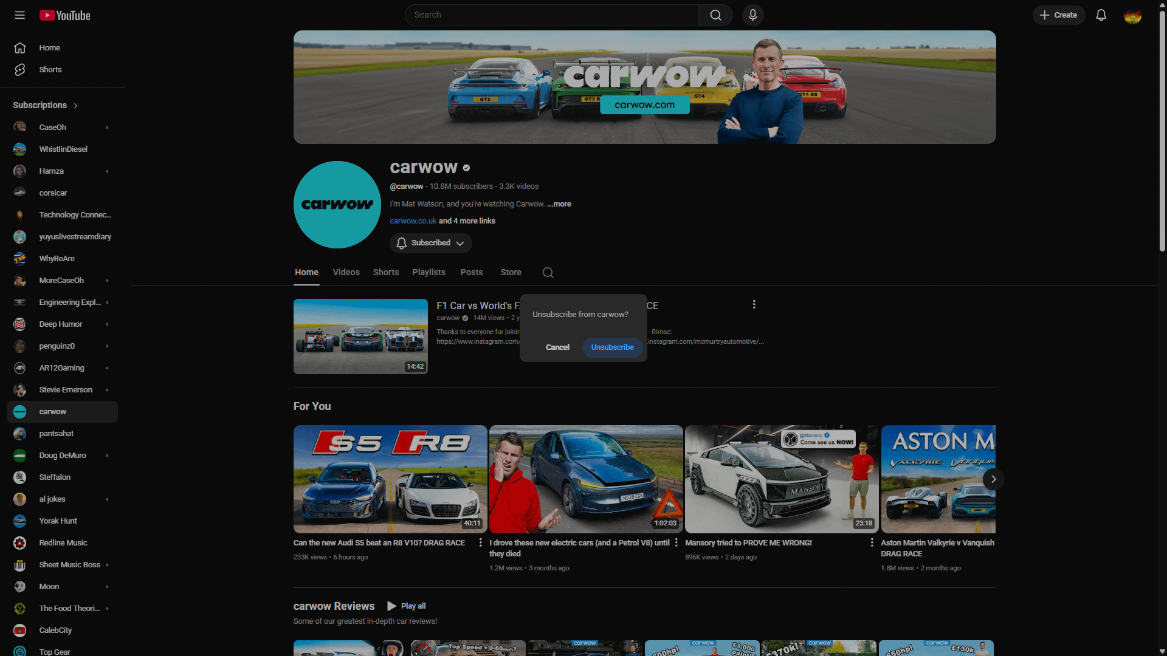Cancel the unsubscribe dialog
Screen dimensions: 1167x656
pyautogui.click(x=557, y=347)
